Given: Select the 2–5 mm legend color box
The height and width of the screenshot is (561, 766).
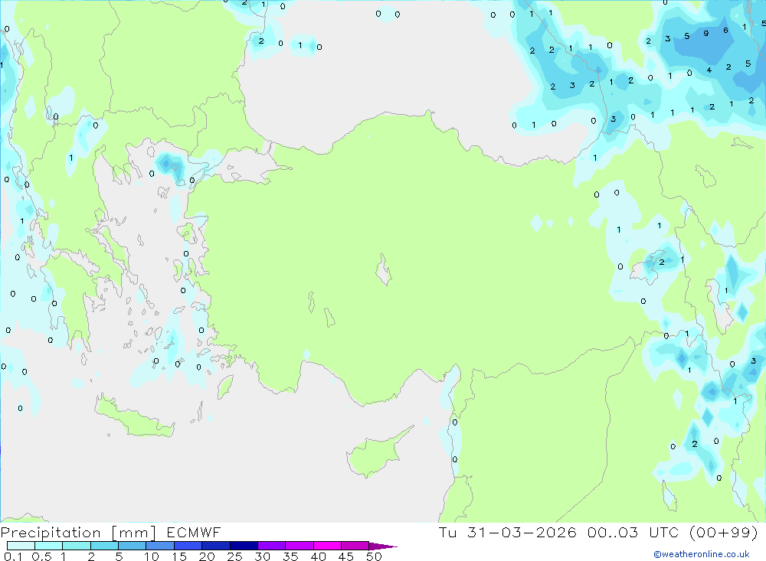Looking at the screenshot, I should [104, 546].
